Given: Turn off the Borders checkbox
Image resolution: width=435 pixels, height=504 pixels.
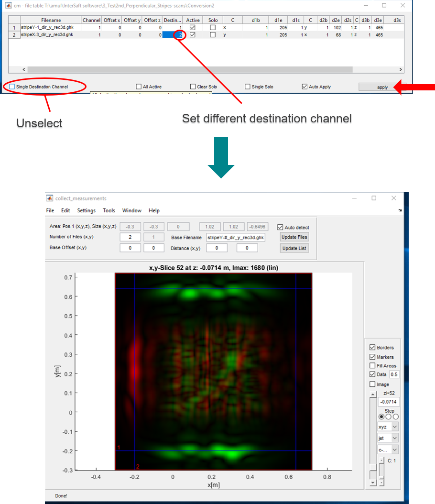Looking at the screenshot, I should pos(372,348).
